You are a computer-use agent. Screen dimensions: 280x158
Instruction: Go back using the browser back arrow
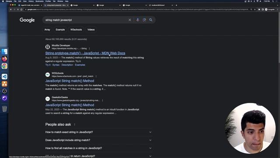tap(11, 10)
